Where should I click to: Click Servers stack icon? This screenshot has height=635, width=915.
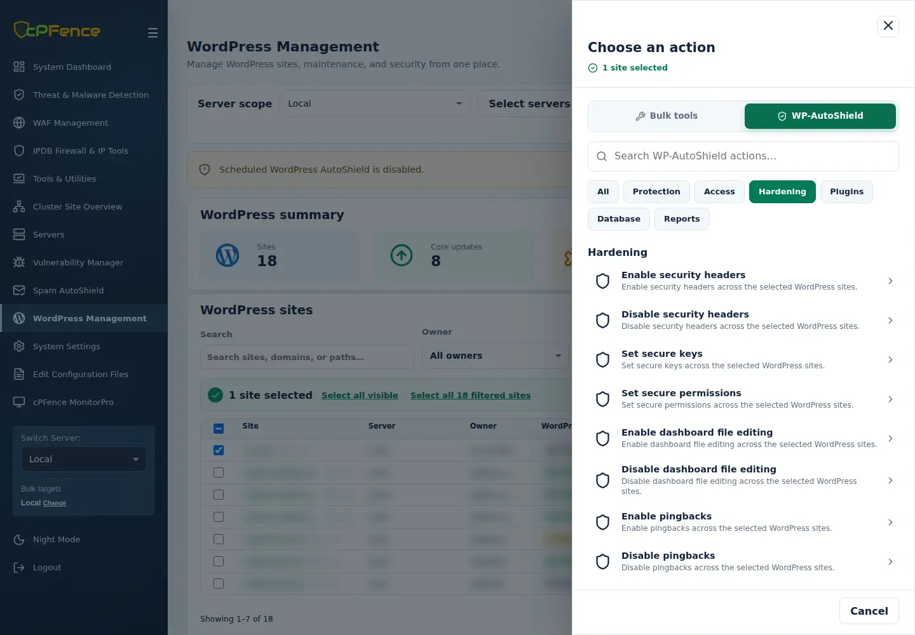pyautogui.click(x=19, y=234)
